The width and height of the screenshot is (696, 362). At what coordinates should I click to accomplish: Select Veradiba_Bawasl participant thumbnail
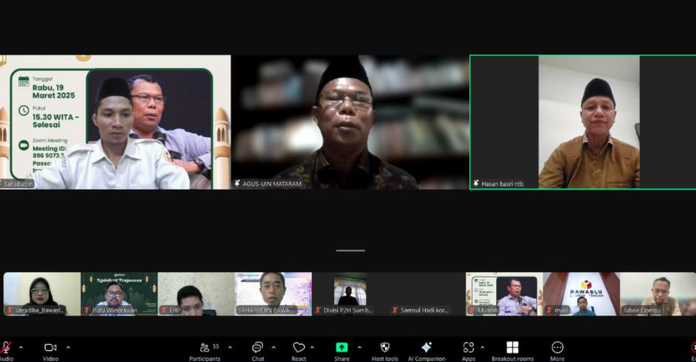click(42, 294)
